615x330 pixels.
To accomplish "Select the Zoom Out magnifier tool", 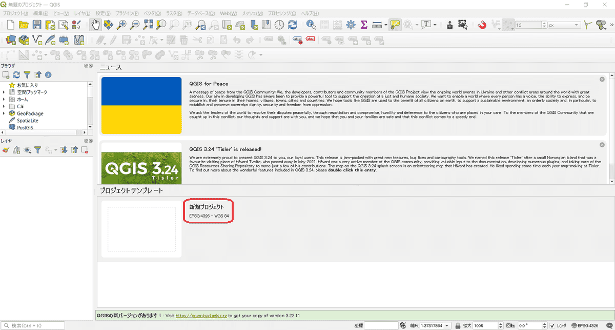I will pyautogui.click(x=135, y=24).
